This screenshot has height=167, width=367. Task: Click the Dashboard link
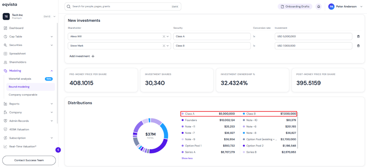click(16, 28)
